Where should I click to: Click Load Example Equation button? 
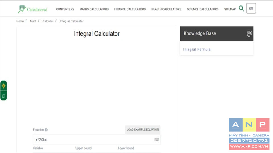(142, 129)
